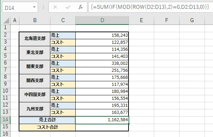This screenshot has width=213, height=137.
Task: Select empty cell D15 beside コスト合計
Action: [x=102, y=128]
